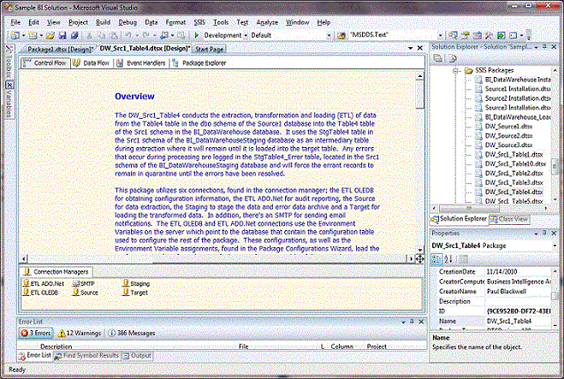Click the New Project toolbar icon
This screenshot has width=564, height=379.
pos(15,35)
